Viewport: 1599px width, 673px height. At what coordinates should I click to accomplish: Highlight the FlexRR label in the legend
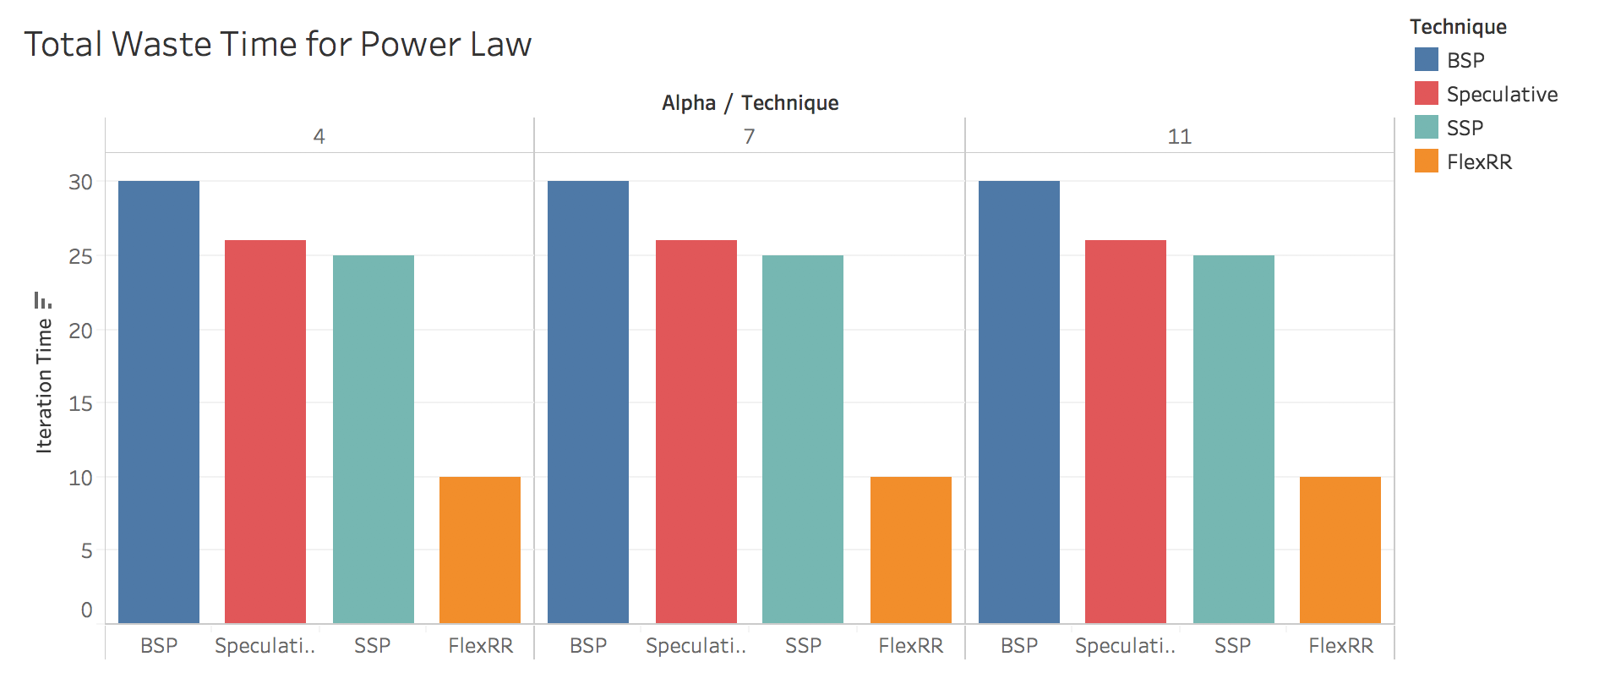1479,162
